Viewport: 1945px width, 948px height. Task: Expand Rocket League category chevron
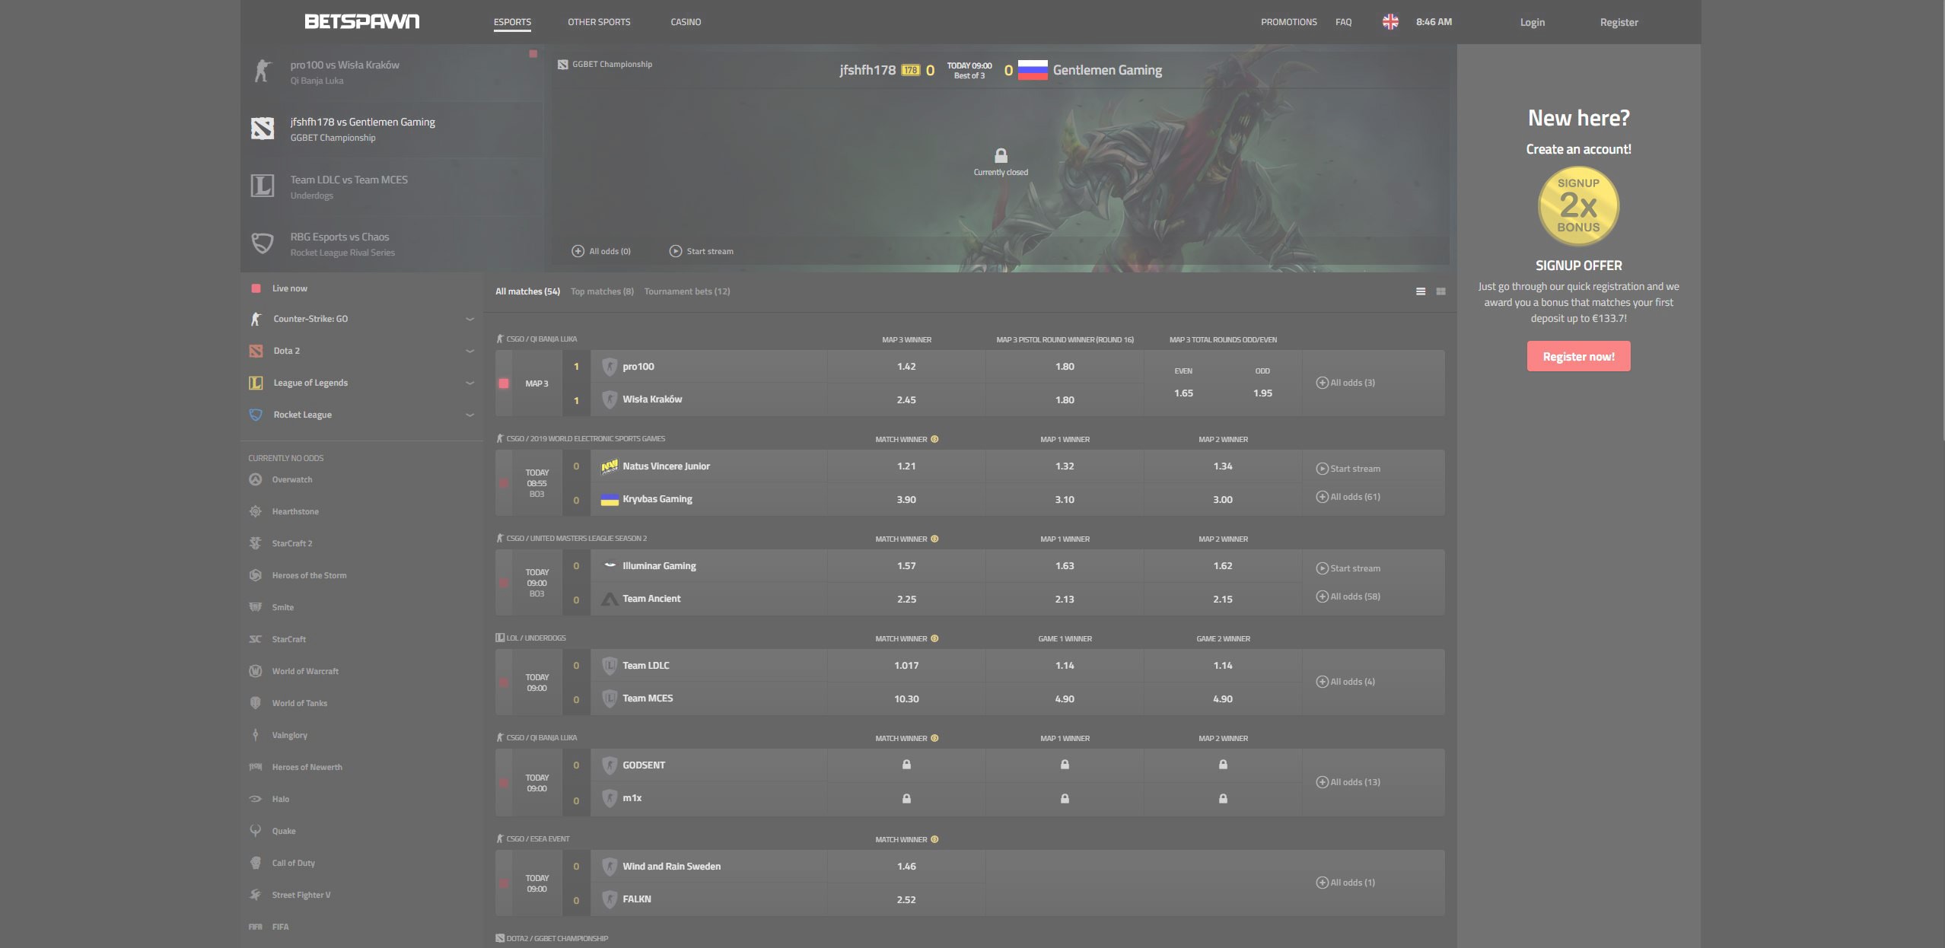tap(470, 415)
